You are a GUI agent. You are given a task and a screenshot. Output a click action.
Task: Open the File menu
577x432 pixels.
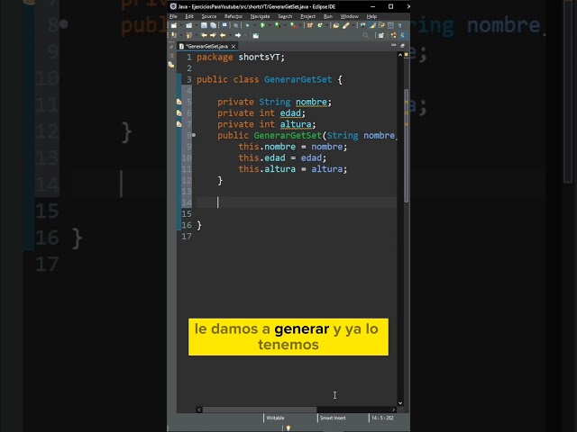click(173, 16)
